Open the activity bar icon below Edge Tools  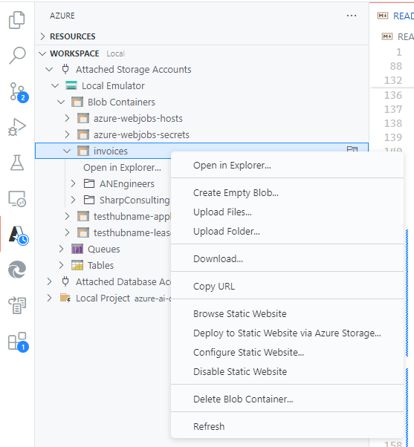[x=17, y=305]
